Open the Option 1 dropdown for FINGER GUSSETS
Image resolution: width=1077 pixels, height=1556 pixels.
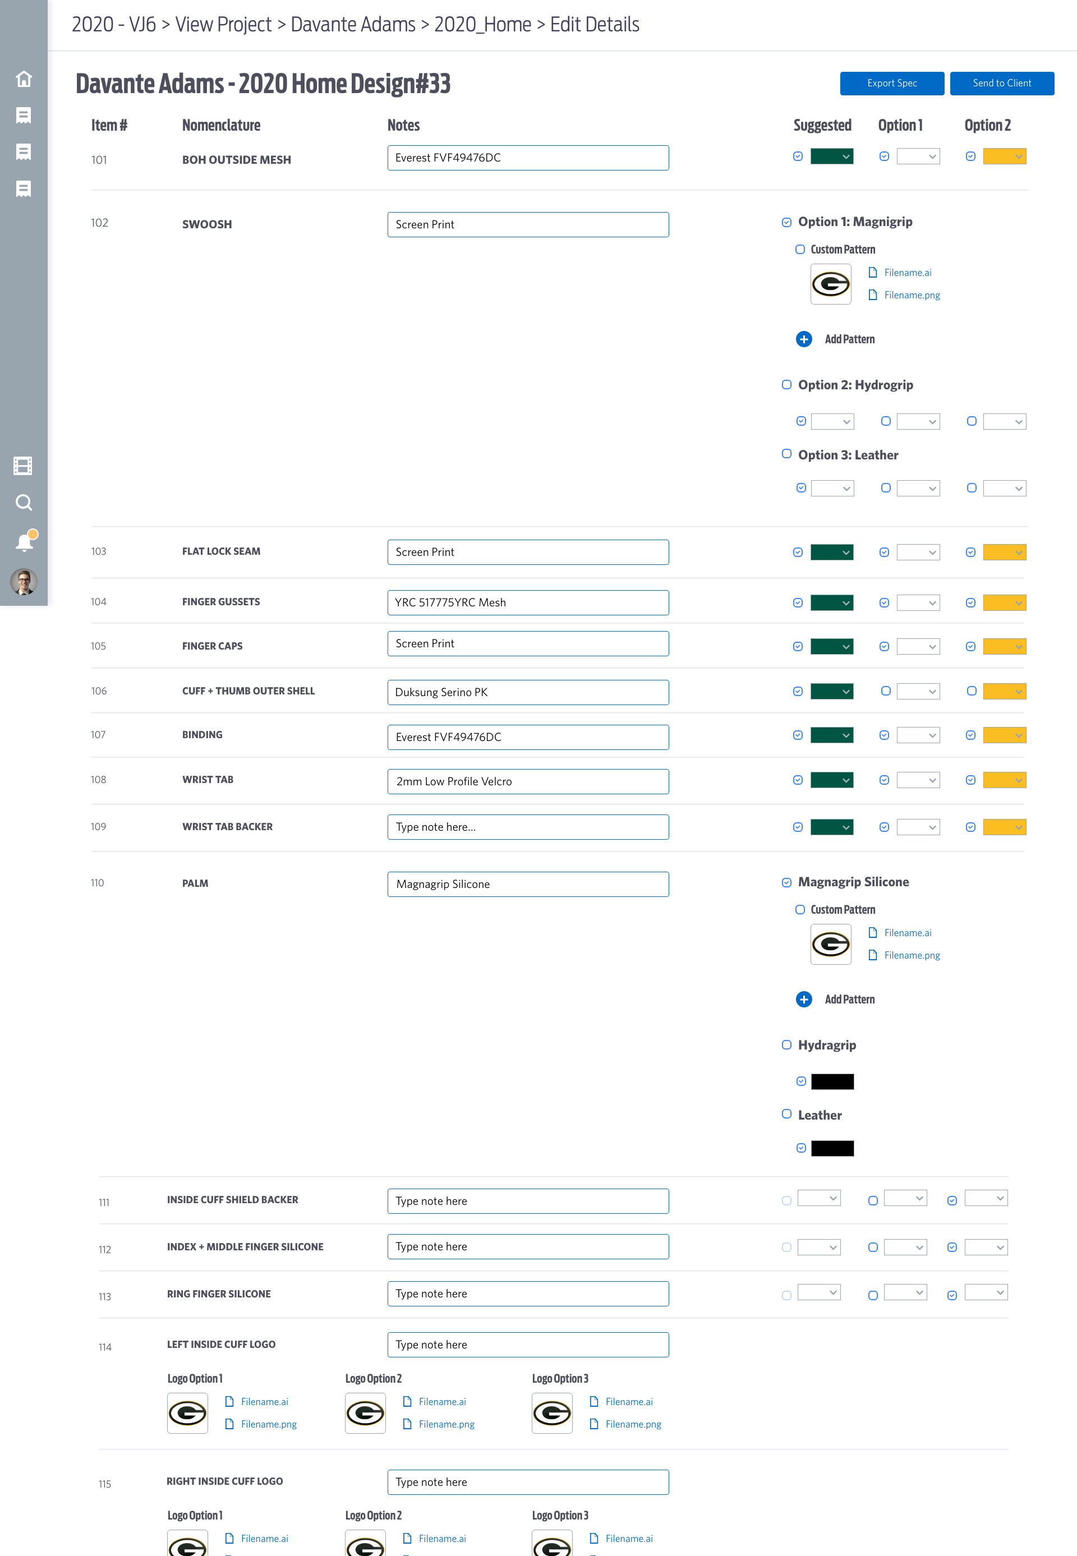point(918,602)
